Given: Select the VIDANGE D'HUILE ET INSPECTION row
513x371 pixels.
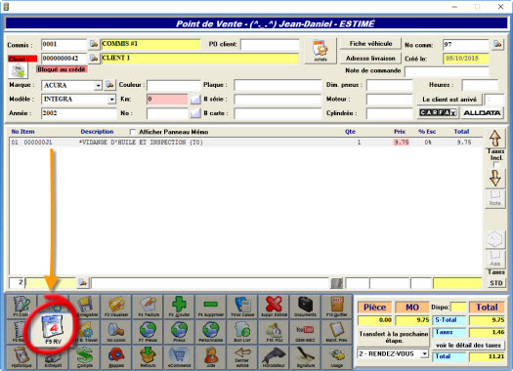Looking at the screenshot, I should [x=245, y=143].
